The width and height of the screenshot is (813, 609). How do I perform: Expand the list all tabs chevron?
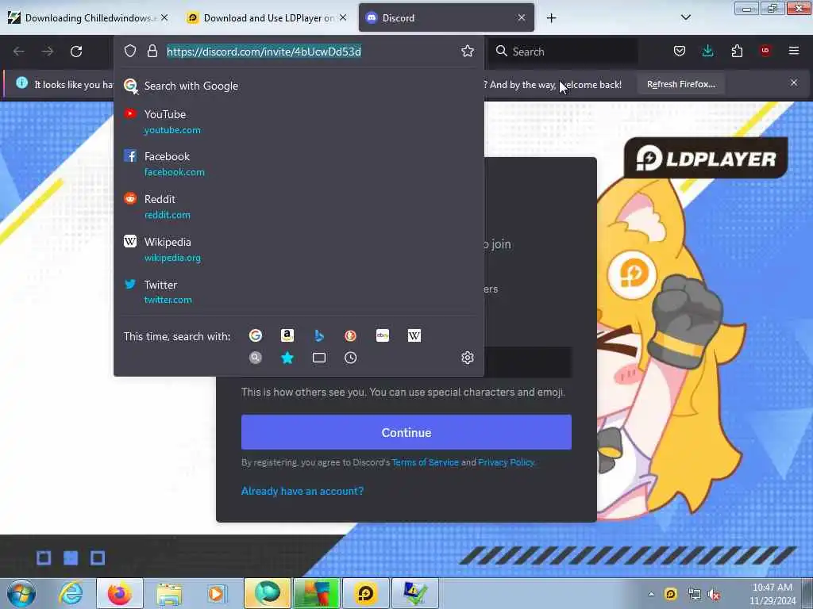click(685, 17)
